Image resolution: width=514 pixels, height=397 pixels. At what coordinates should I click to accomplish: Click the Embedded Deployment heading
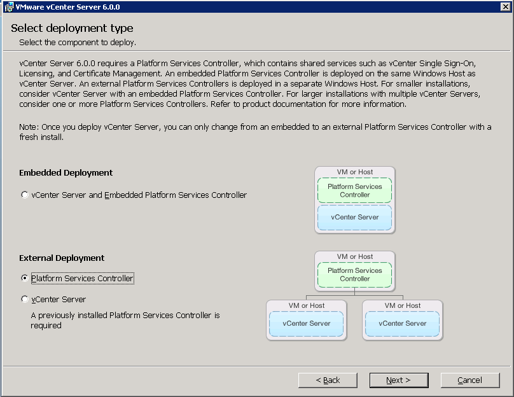coord(66,172)
